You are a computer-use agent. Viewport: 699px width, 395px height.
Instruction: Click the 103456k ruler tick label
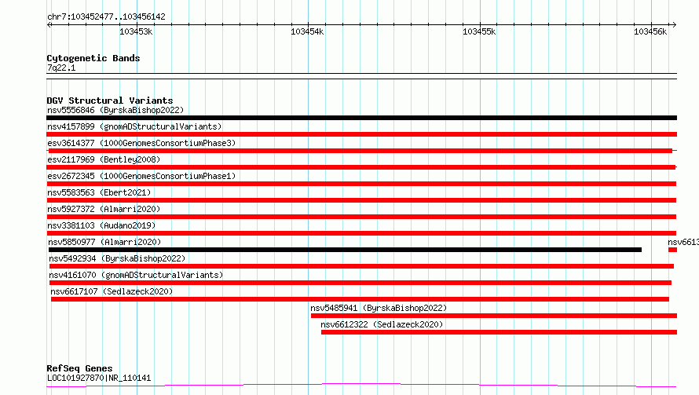[x=650, y=31]
